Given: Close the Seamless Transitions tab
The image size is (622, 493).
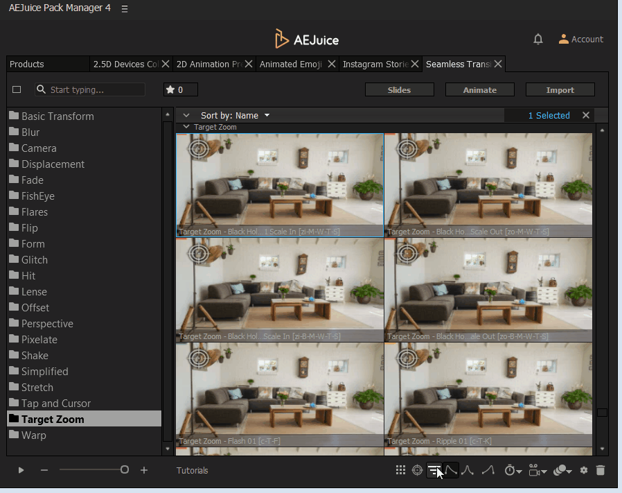Looking at the screenshot, I should tap(498, 64).
